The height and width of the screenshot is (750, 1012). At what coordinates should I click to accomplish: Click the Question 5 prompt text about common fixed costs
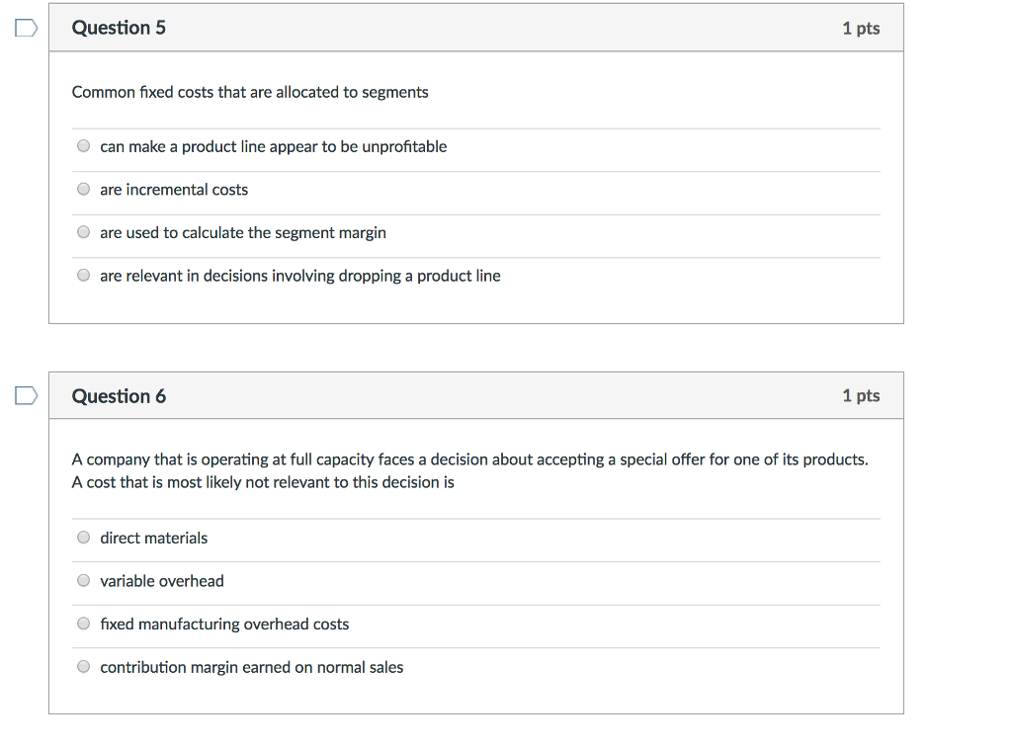[x=250, y=92]
